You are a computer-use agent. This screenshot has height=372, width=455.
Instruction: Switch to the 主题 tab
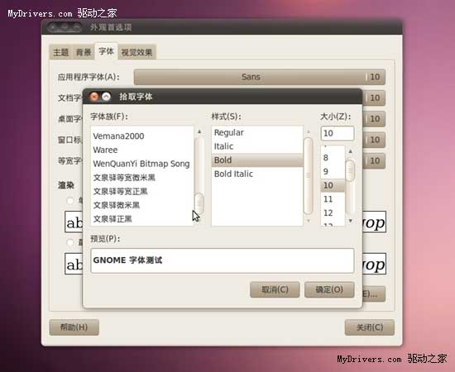[x=60, y=52]
